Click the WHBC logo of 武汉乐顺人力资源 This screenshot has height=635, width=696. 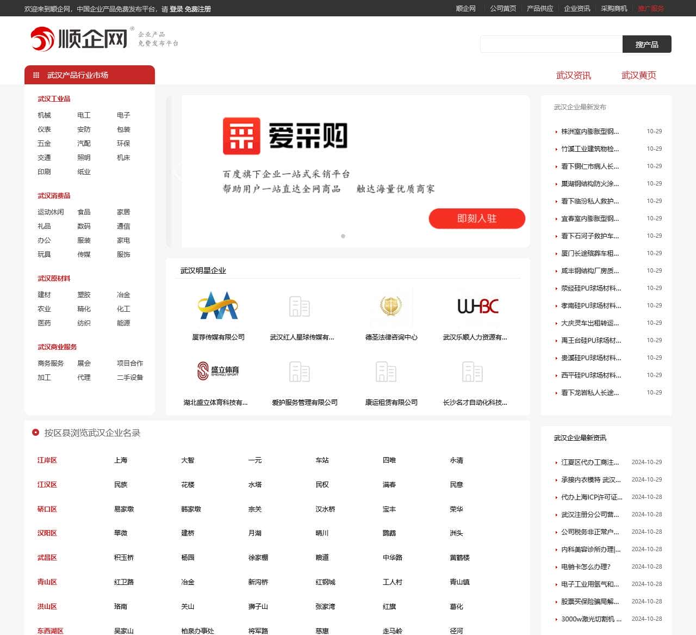pyautogui.click(x=478, y=306)
